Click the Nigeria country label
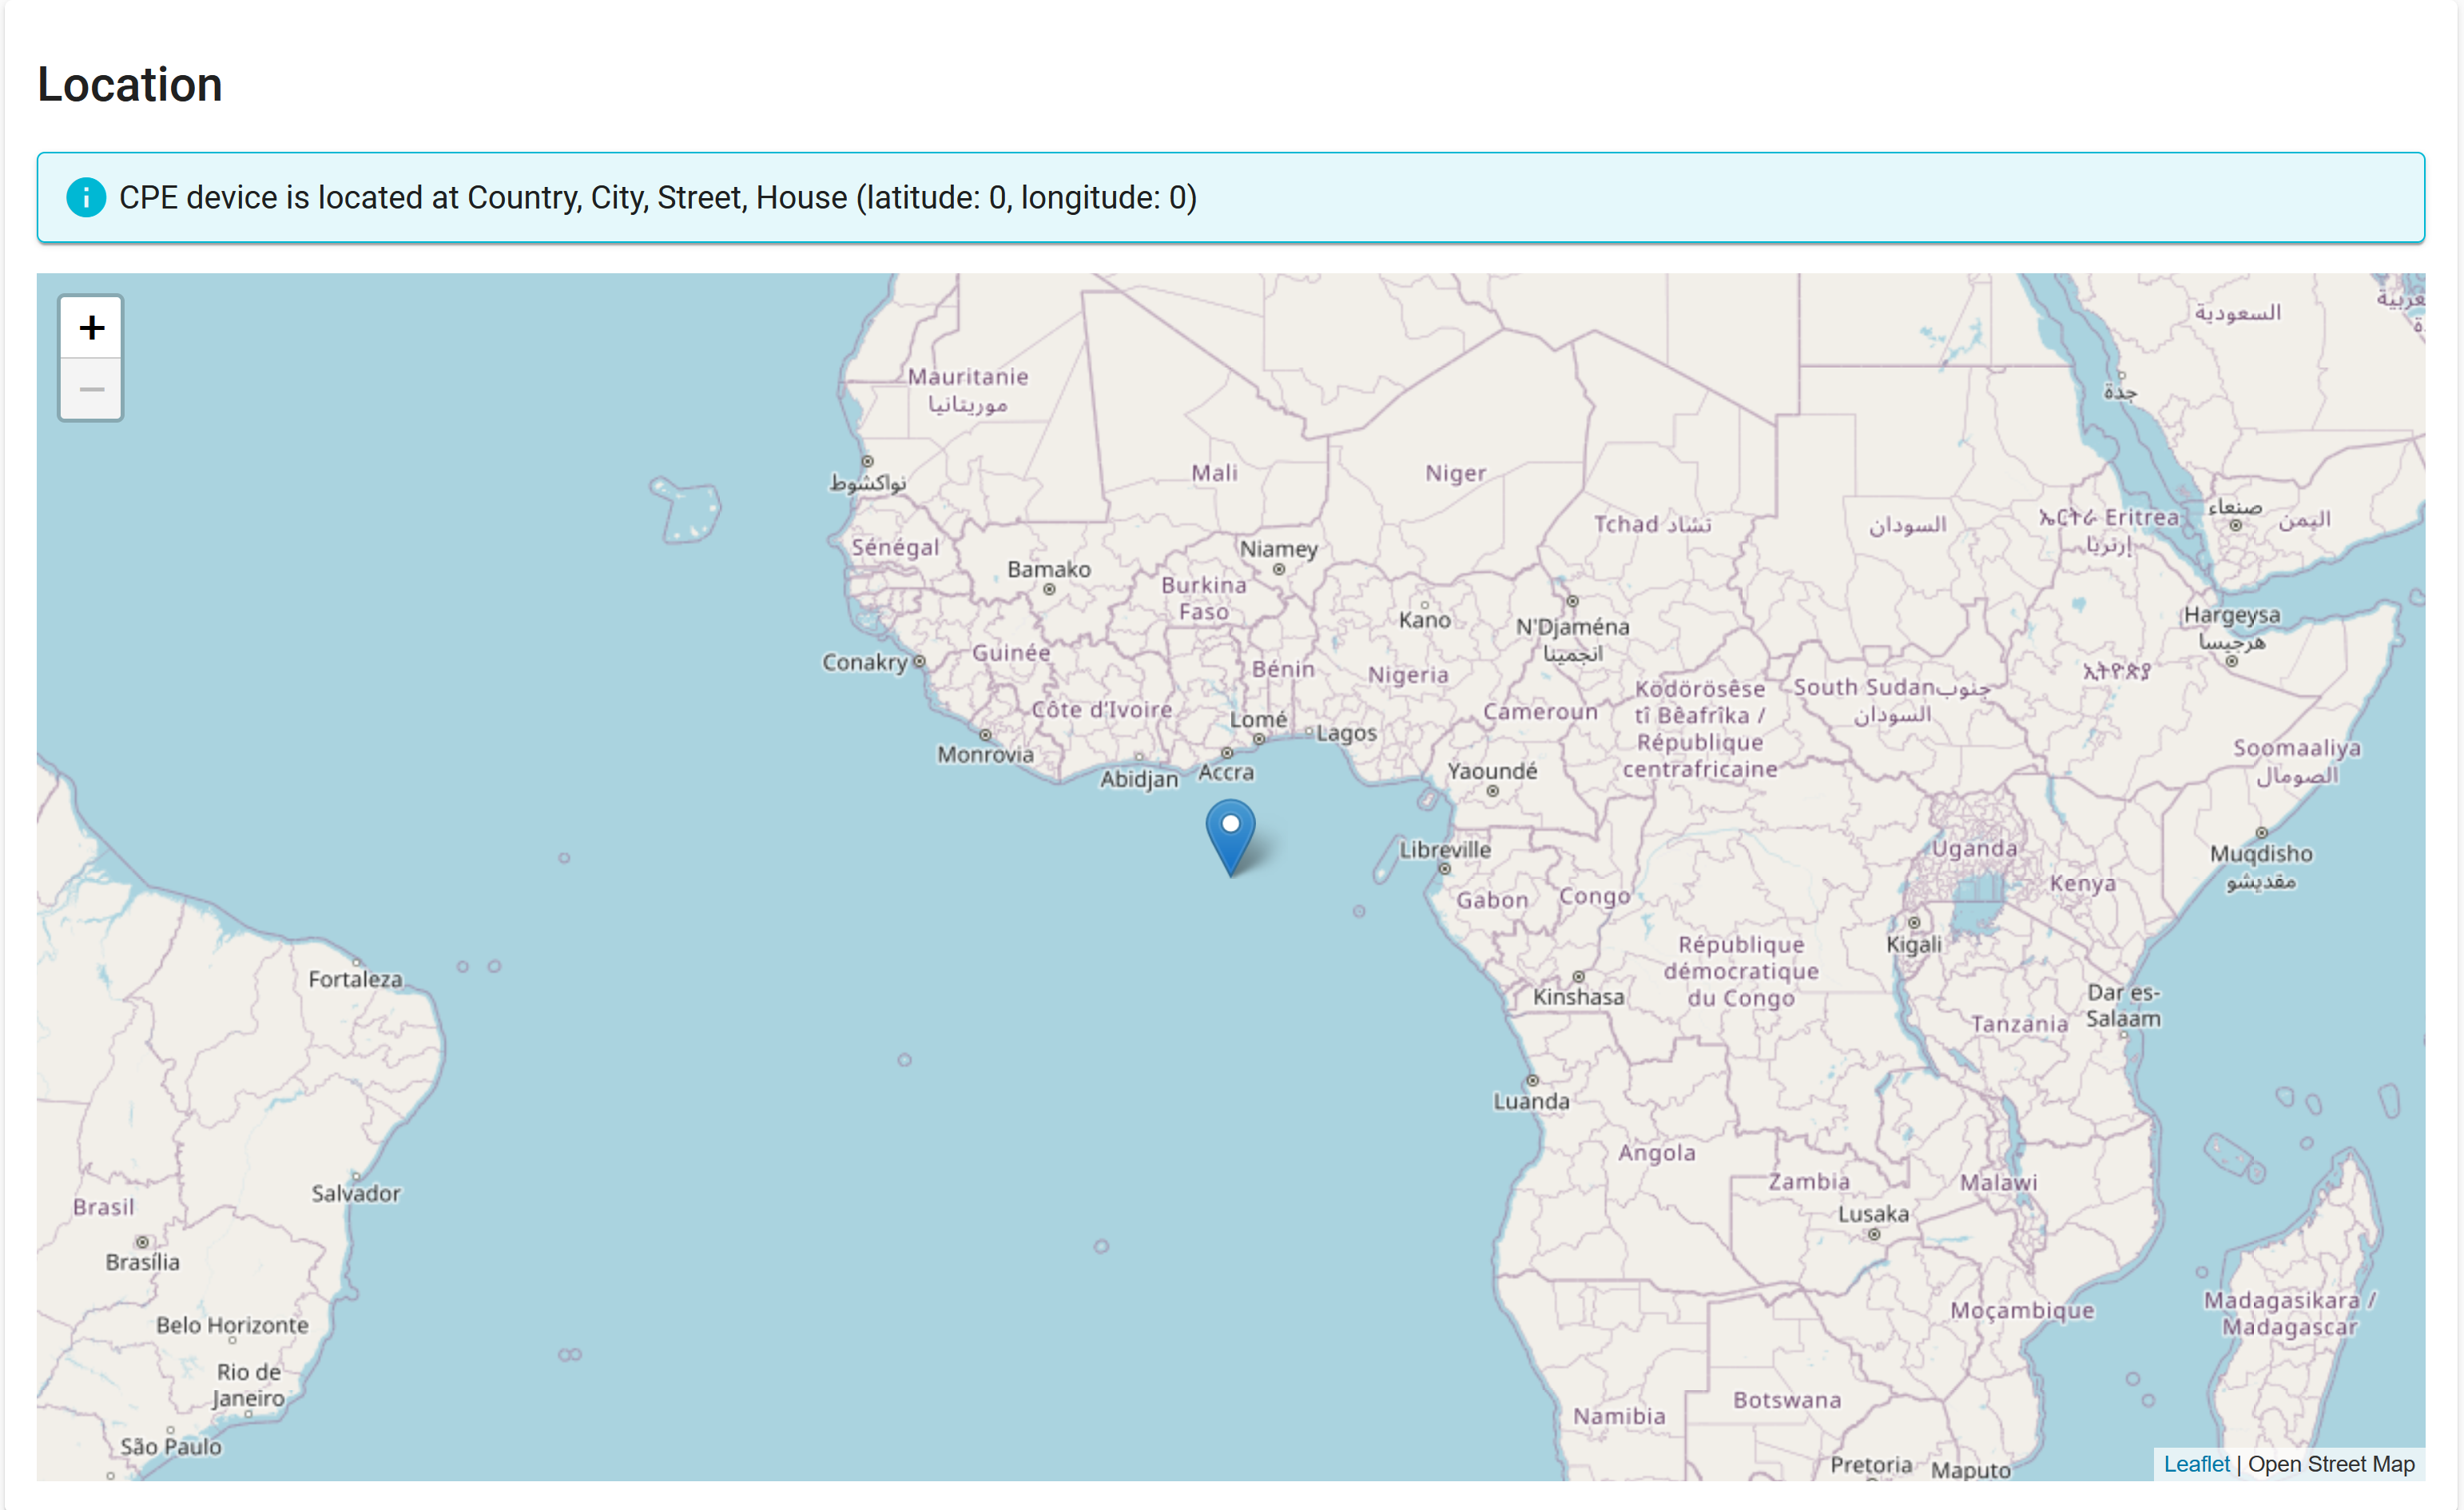The image size is (2464, 1510). tap(1408, 675)
